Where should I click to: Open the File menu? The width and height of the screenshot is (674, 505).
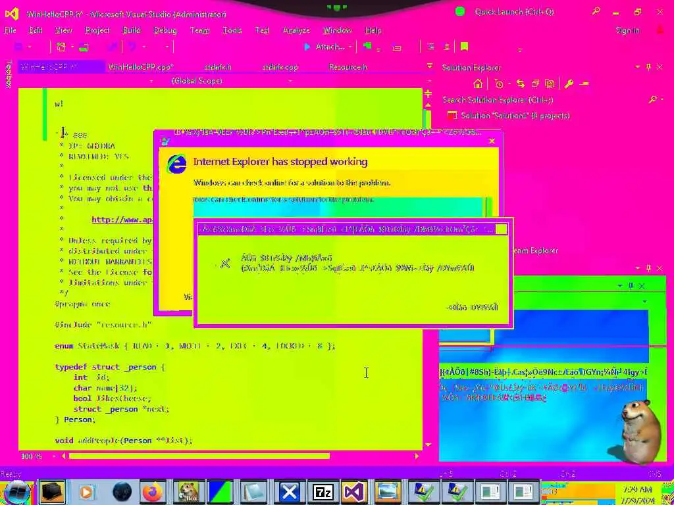click(x=10, y=30)
